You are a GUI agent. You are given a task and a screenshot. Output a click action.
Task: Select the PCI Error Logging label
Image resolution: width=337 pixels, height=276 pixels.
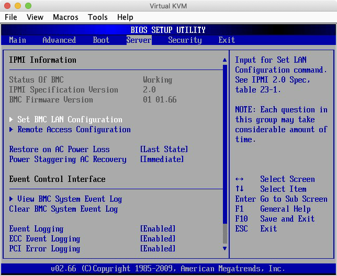[44, 249]
